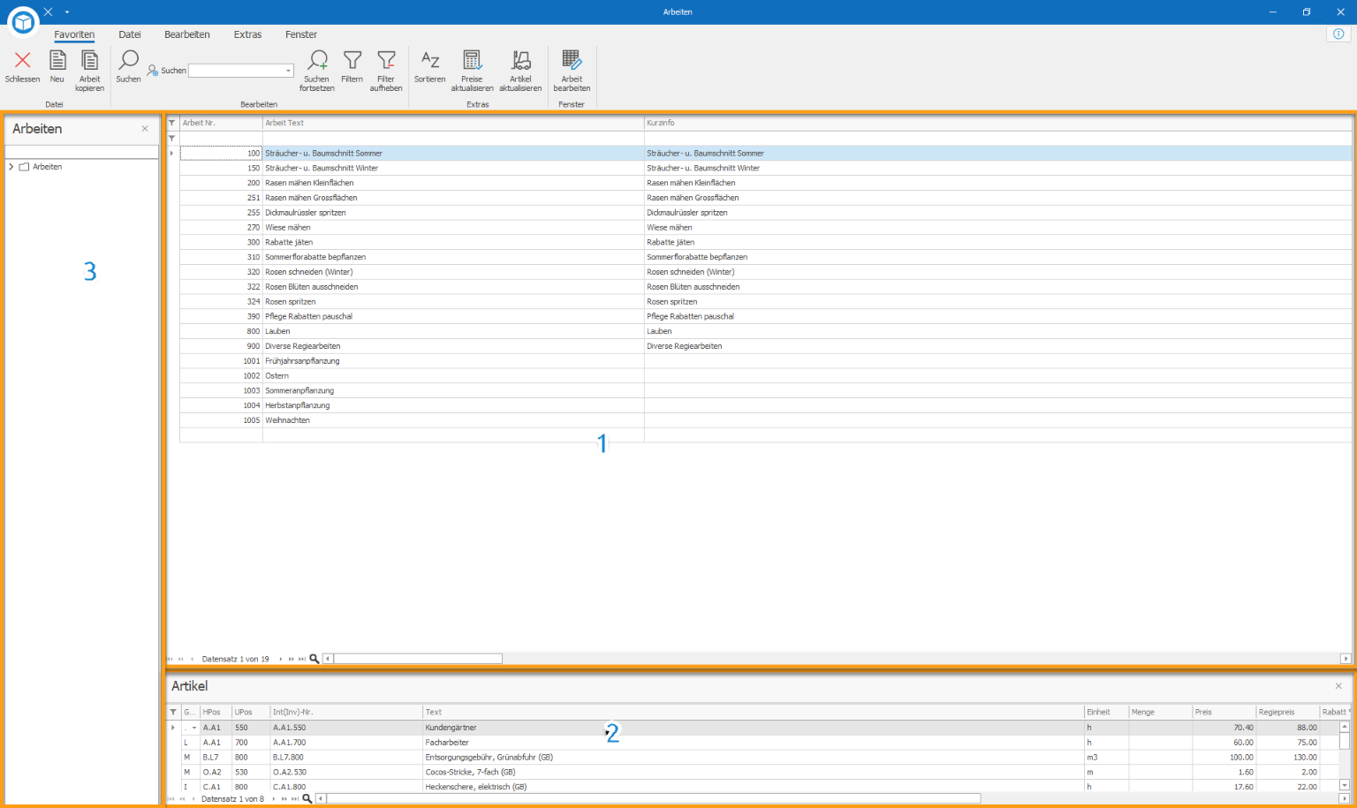The image size is (1357, 808).
Task: Close the Artikel panel
Action: [1338, 686]
